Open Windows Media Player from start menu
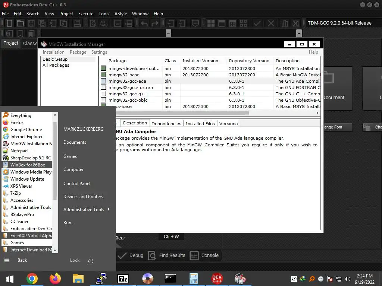382x286 pixels. tap(31, 172)
